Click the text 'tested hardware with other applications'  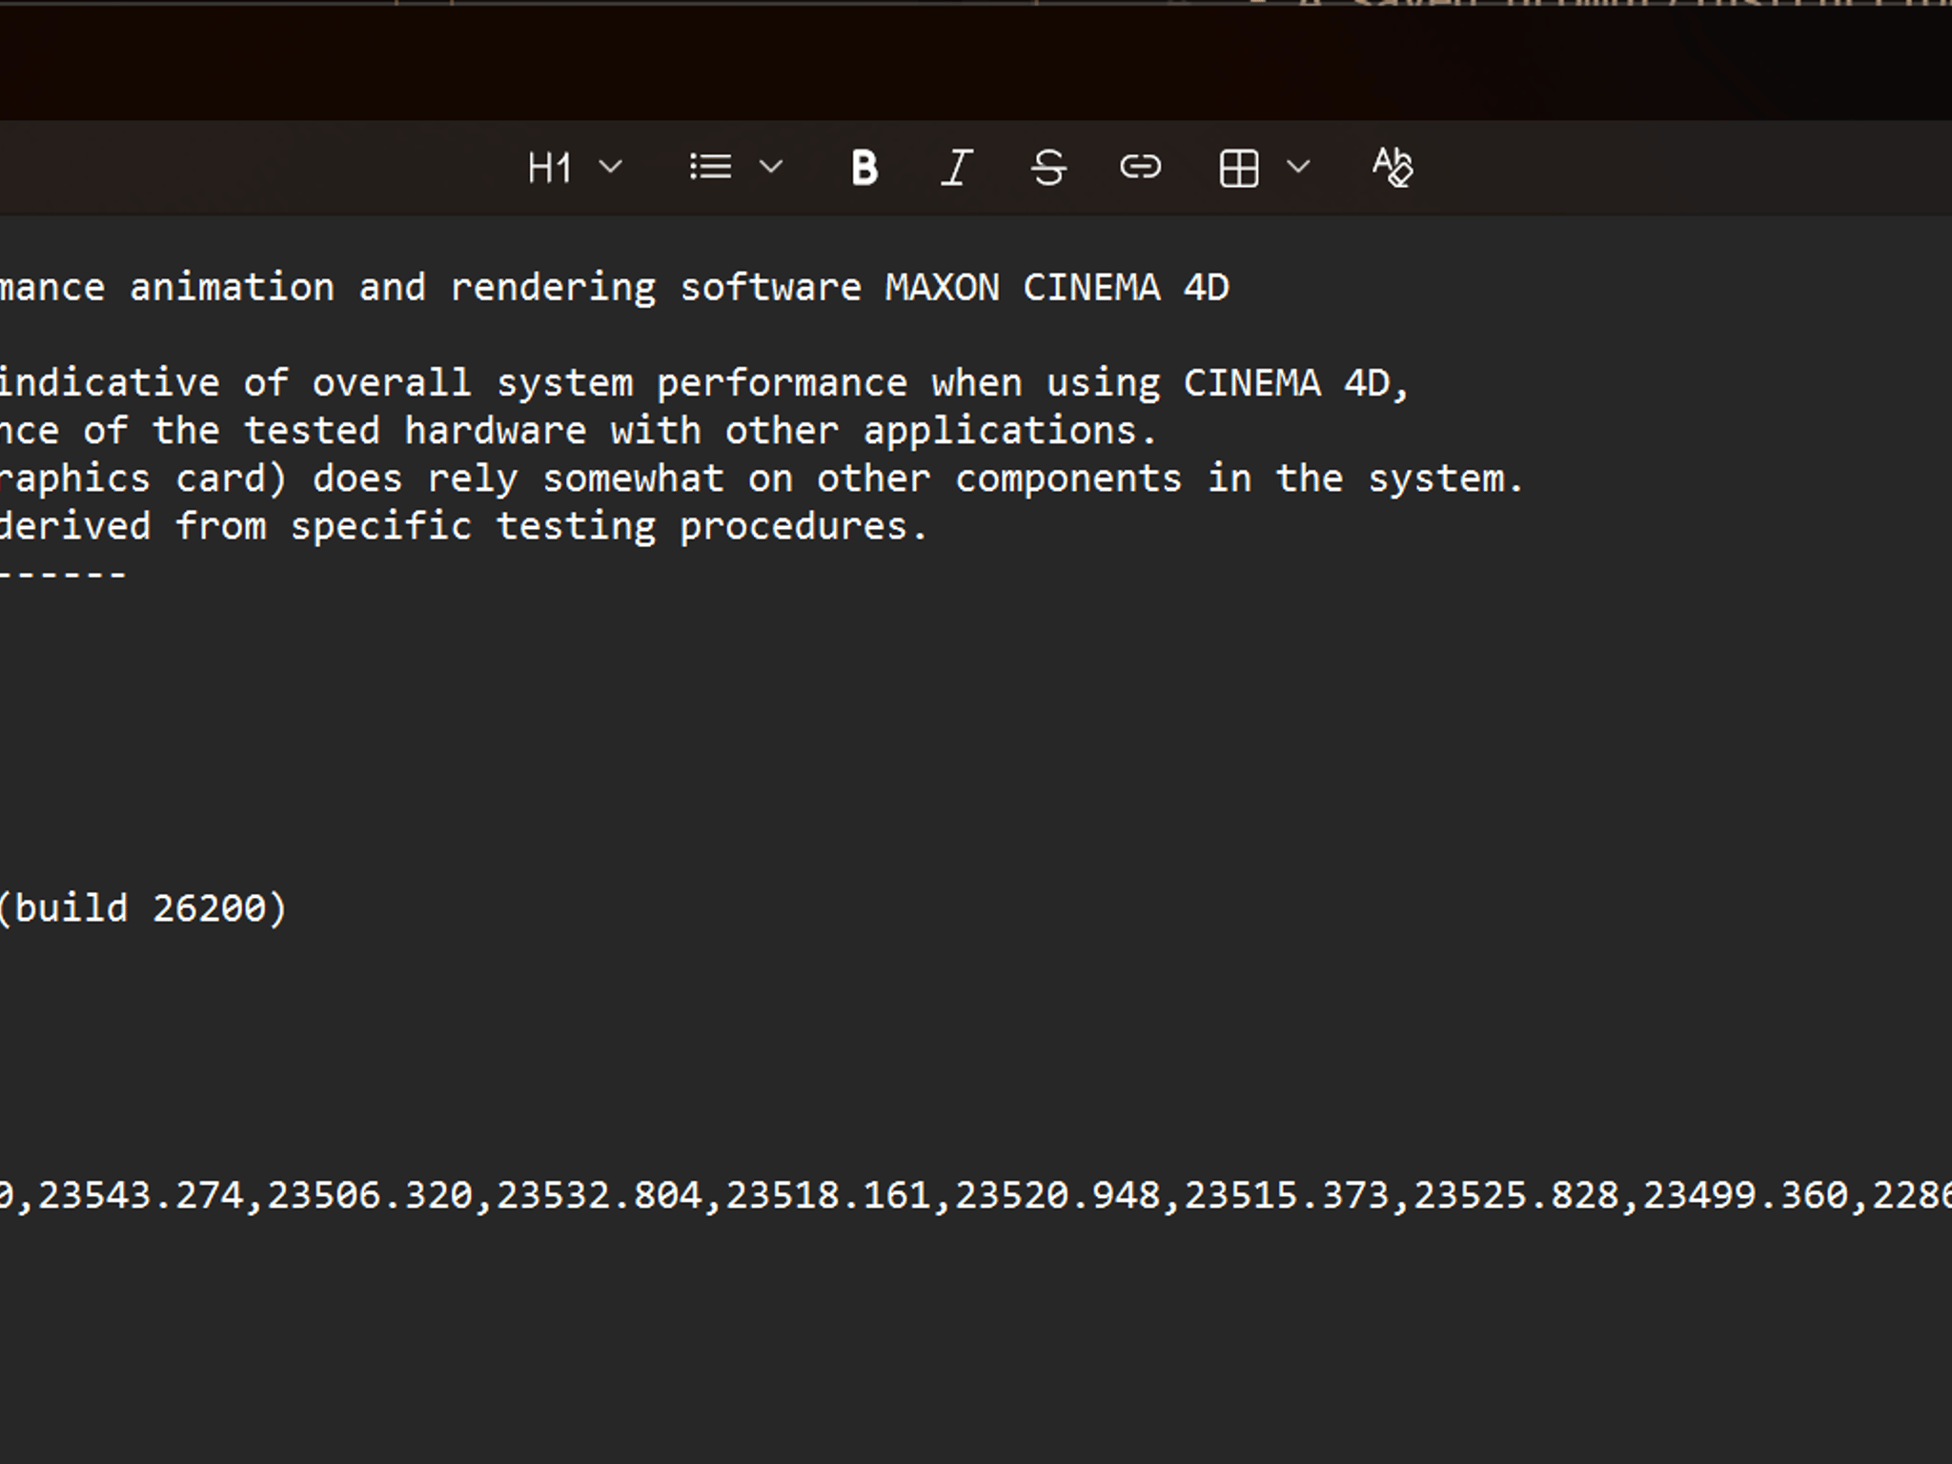(701, 431)
